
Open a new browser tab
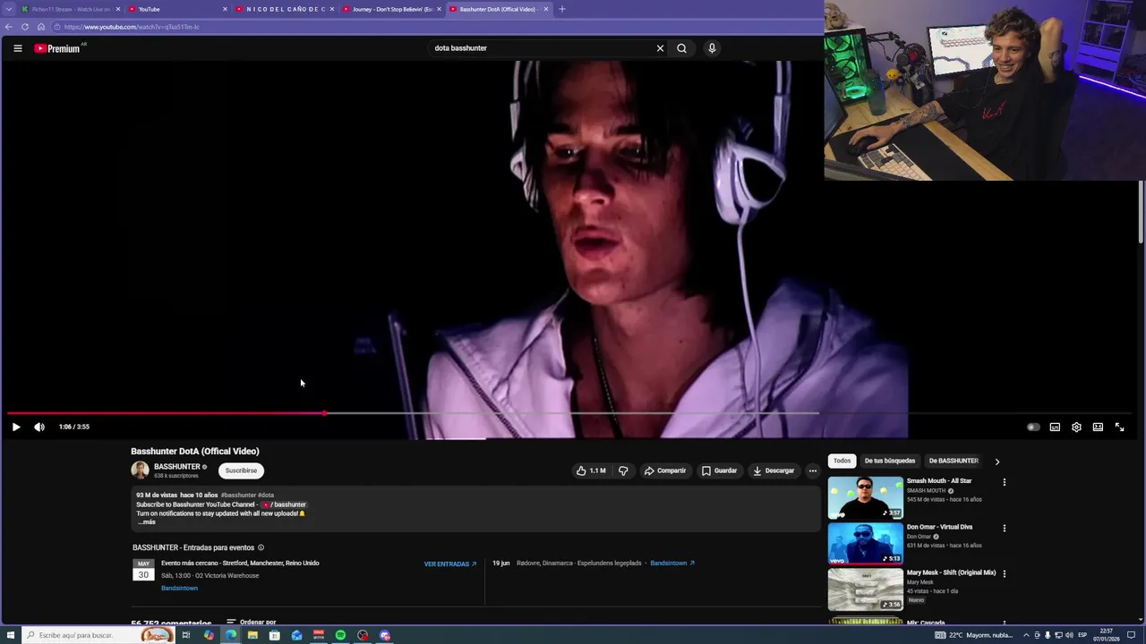[562, 9]
